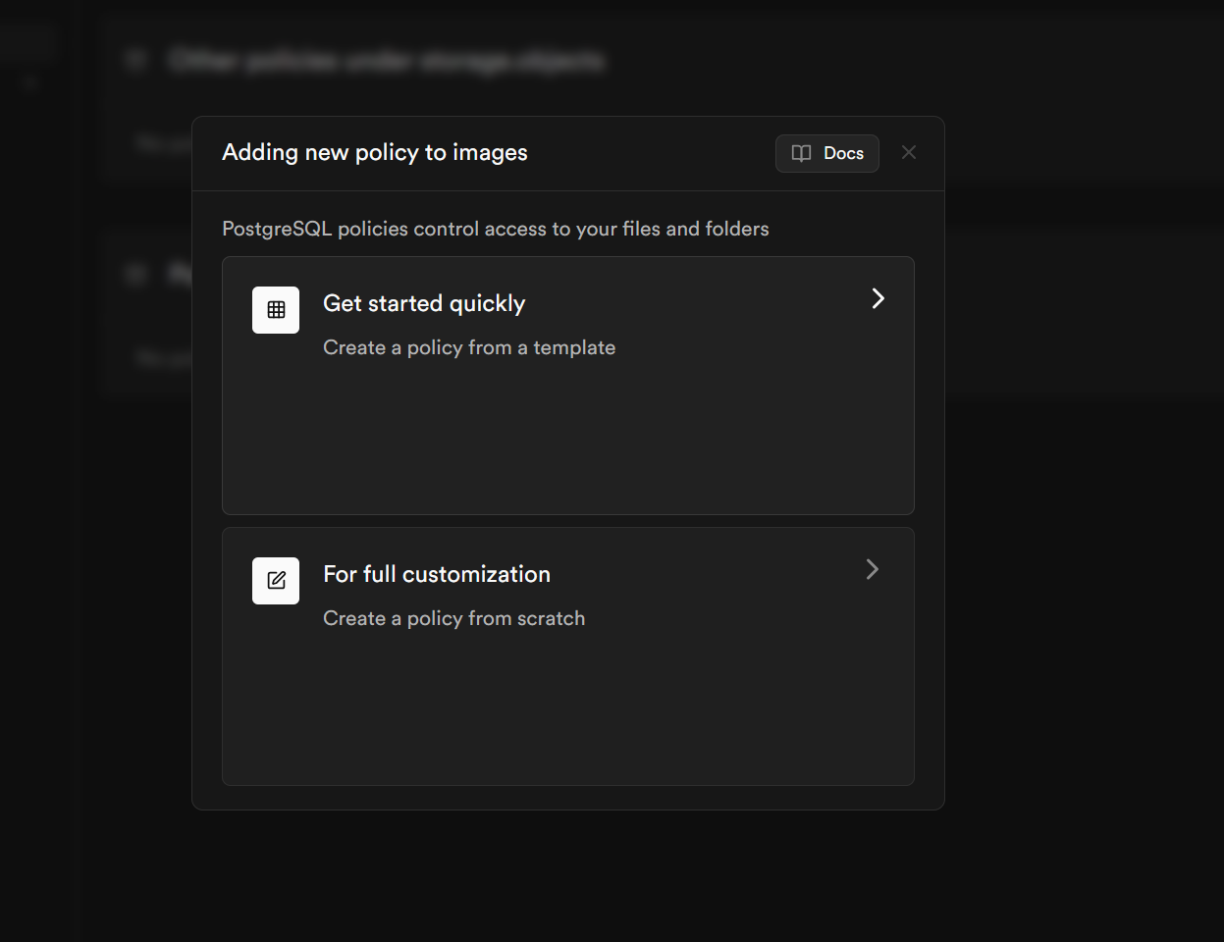Close the Adding new policy dialog
1224x942 pixels.
tap(909, 152)
